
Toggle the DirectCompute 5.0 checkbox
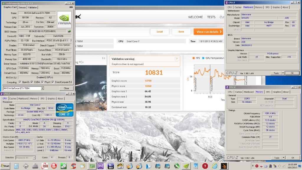pyautogui.click(x=53, y=82)
